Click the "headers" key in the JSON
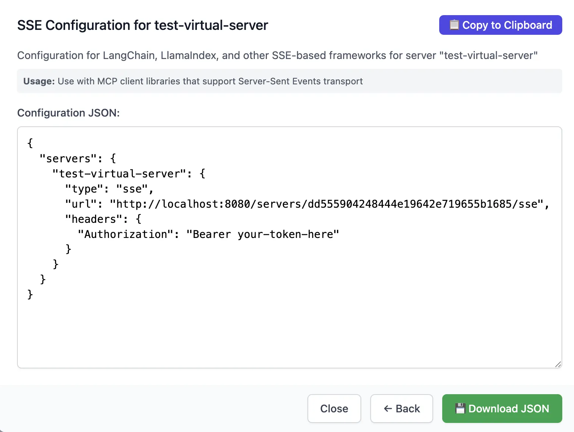 (94, 219)
